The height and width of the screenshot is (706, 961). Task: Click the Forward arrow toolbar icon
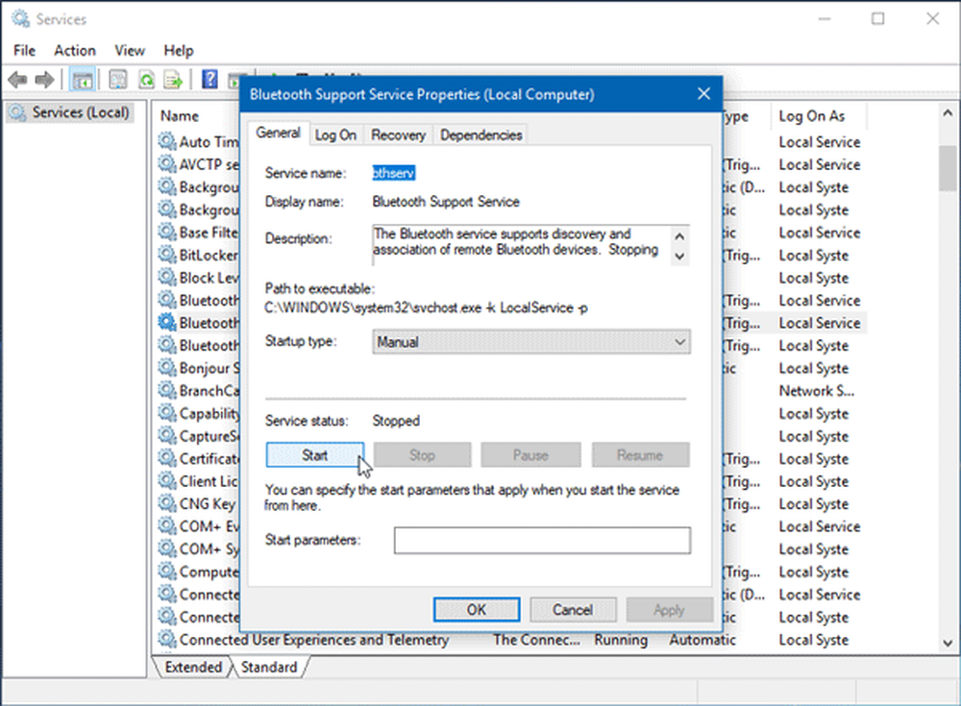tap(45, 80)
